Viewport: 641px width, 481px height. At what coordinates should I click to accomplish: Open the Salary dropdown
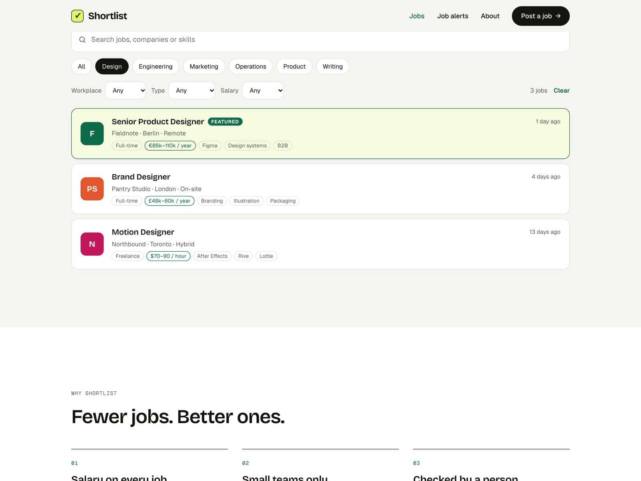point(263,91)
